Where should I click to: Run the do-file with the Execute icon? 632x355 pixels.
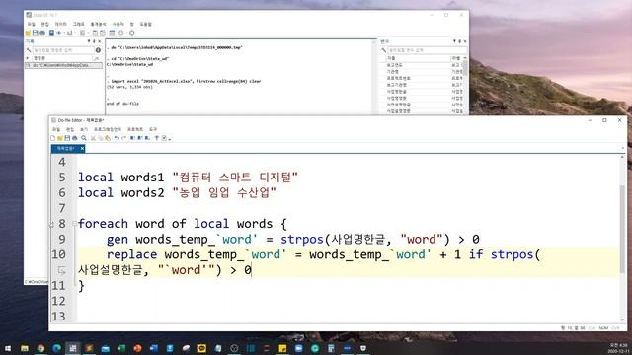tap(164, 138)
